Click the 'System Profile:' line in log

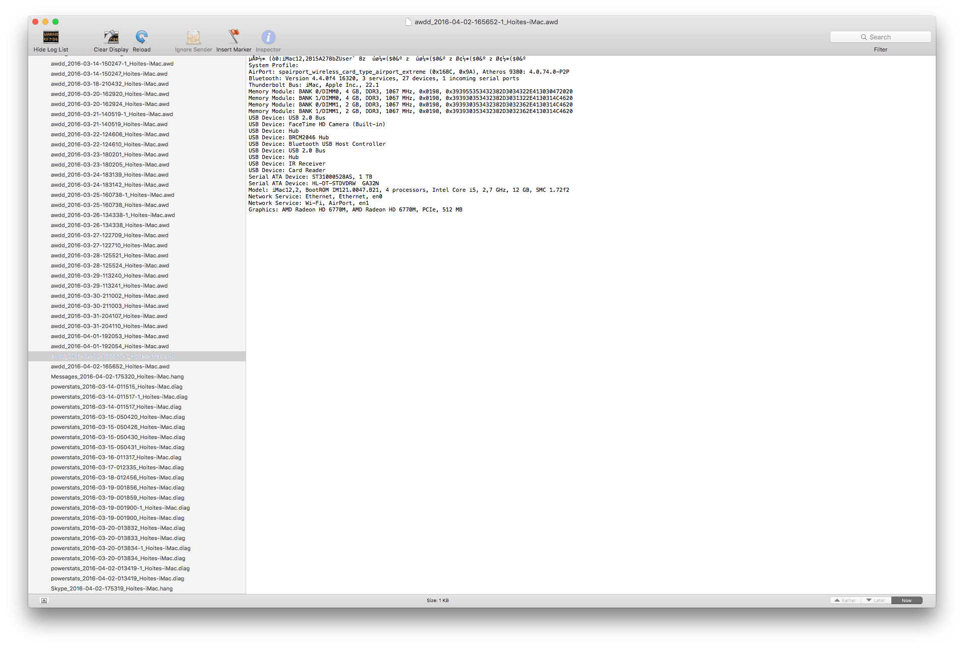coord(273,65)
